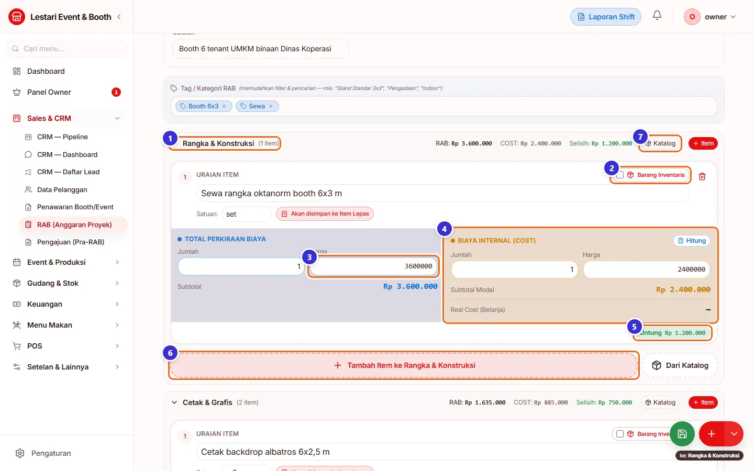Expand the Menu Makan section

pos(66,325)
